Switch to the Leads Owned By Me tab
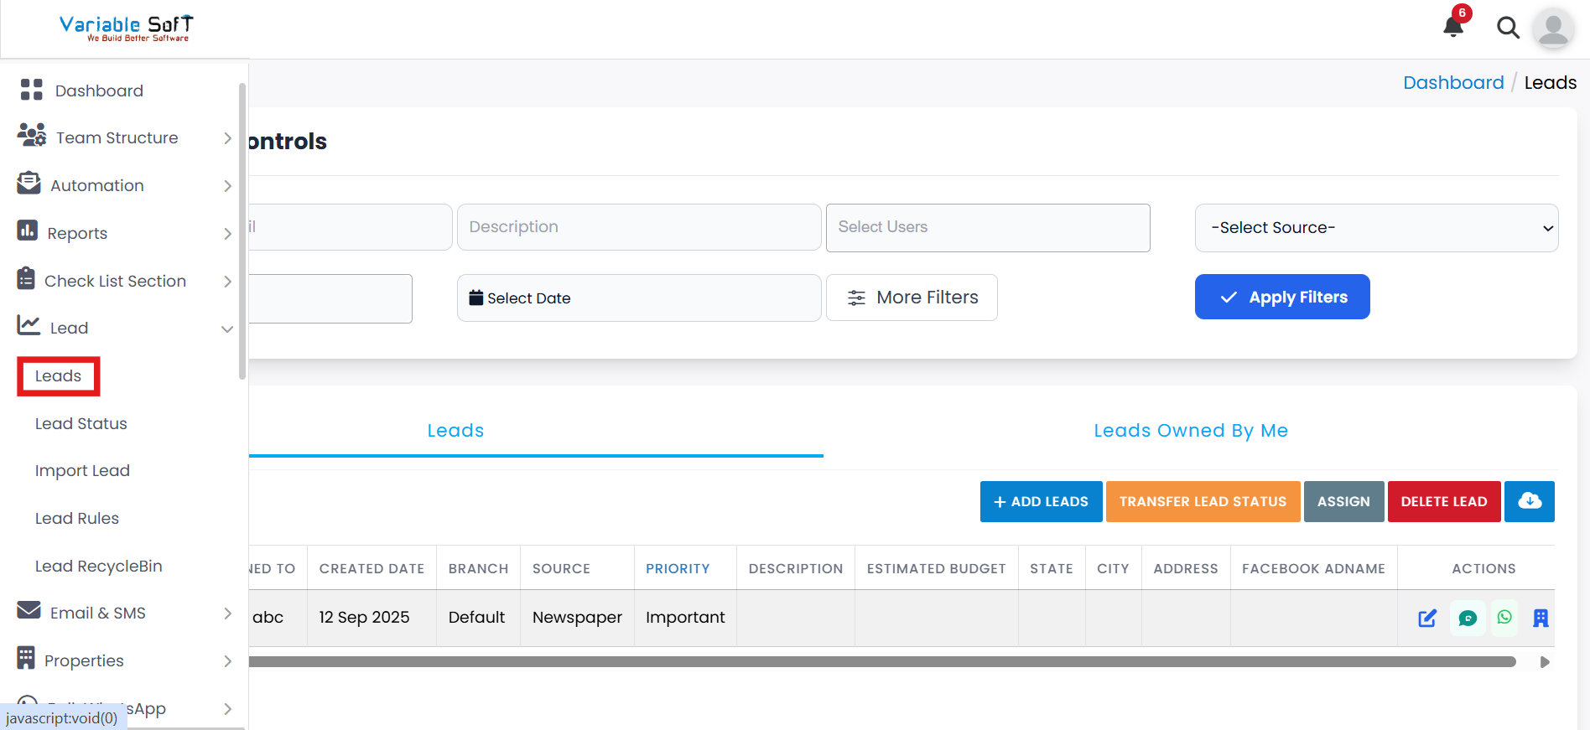 pos(1191,431)
